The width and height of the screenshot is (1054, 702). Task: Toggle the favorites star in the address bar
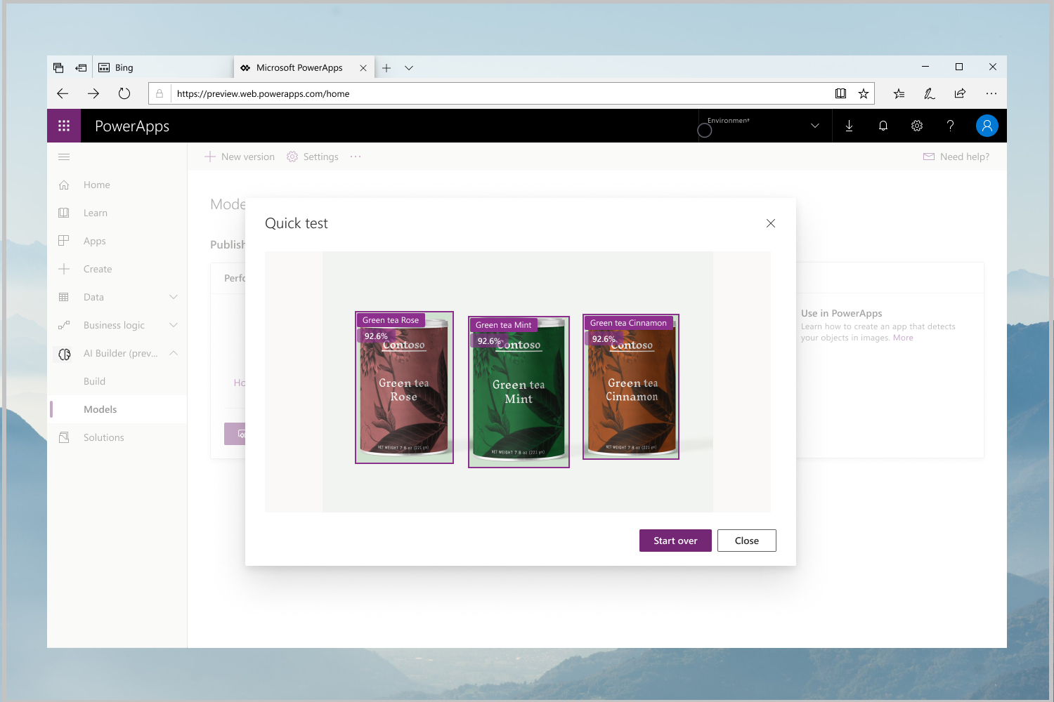click(864, 93)
